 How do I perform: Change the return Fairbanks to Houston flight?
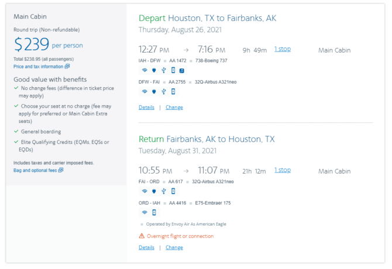tap(174, 247)
